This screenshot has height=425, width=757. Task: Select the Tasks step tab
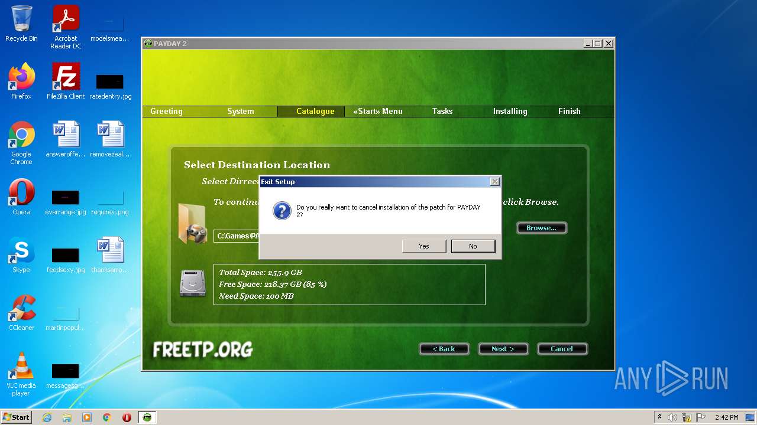[442, 111]
